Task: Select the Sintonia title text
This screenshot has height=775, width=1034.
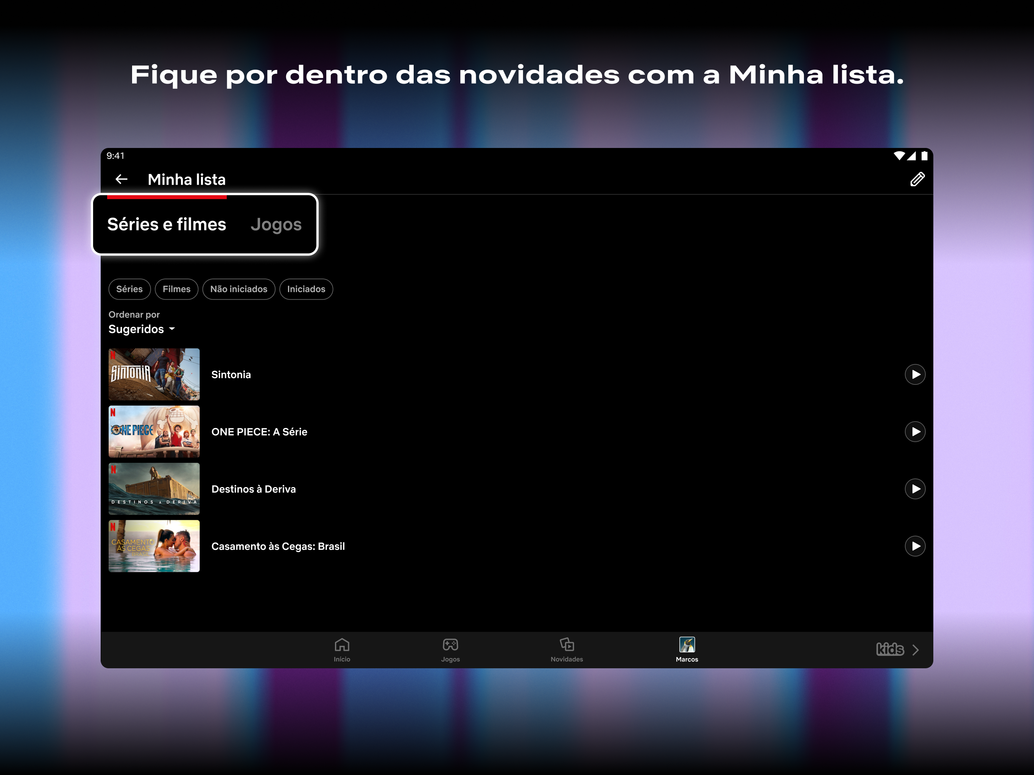Action: point(231,374)
